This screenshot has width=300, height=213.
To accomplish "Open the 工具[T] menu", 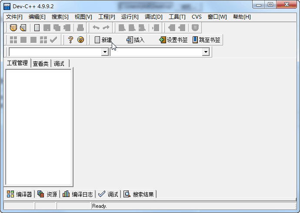I will tap(177, 17).
